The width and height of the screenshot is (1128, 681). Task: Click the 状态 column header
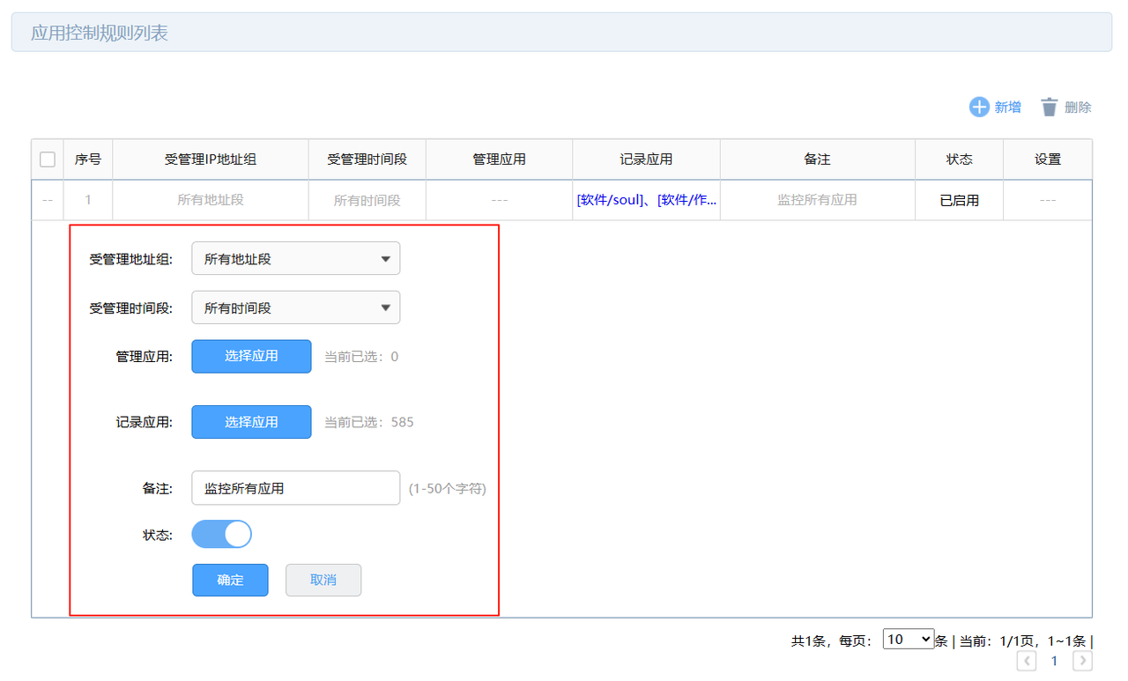click(959, 159)
